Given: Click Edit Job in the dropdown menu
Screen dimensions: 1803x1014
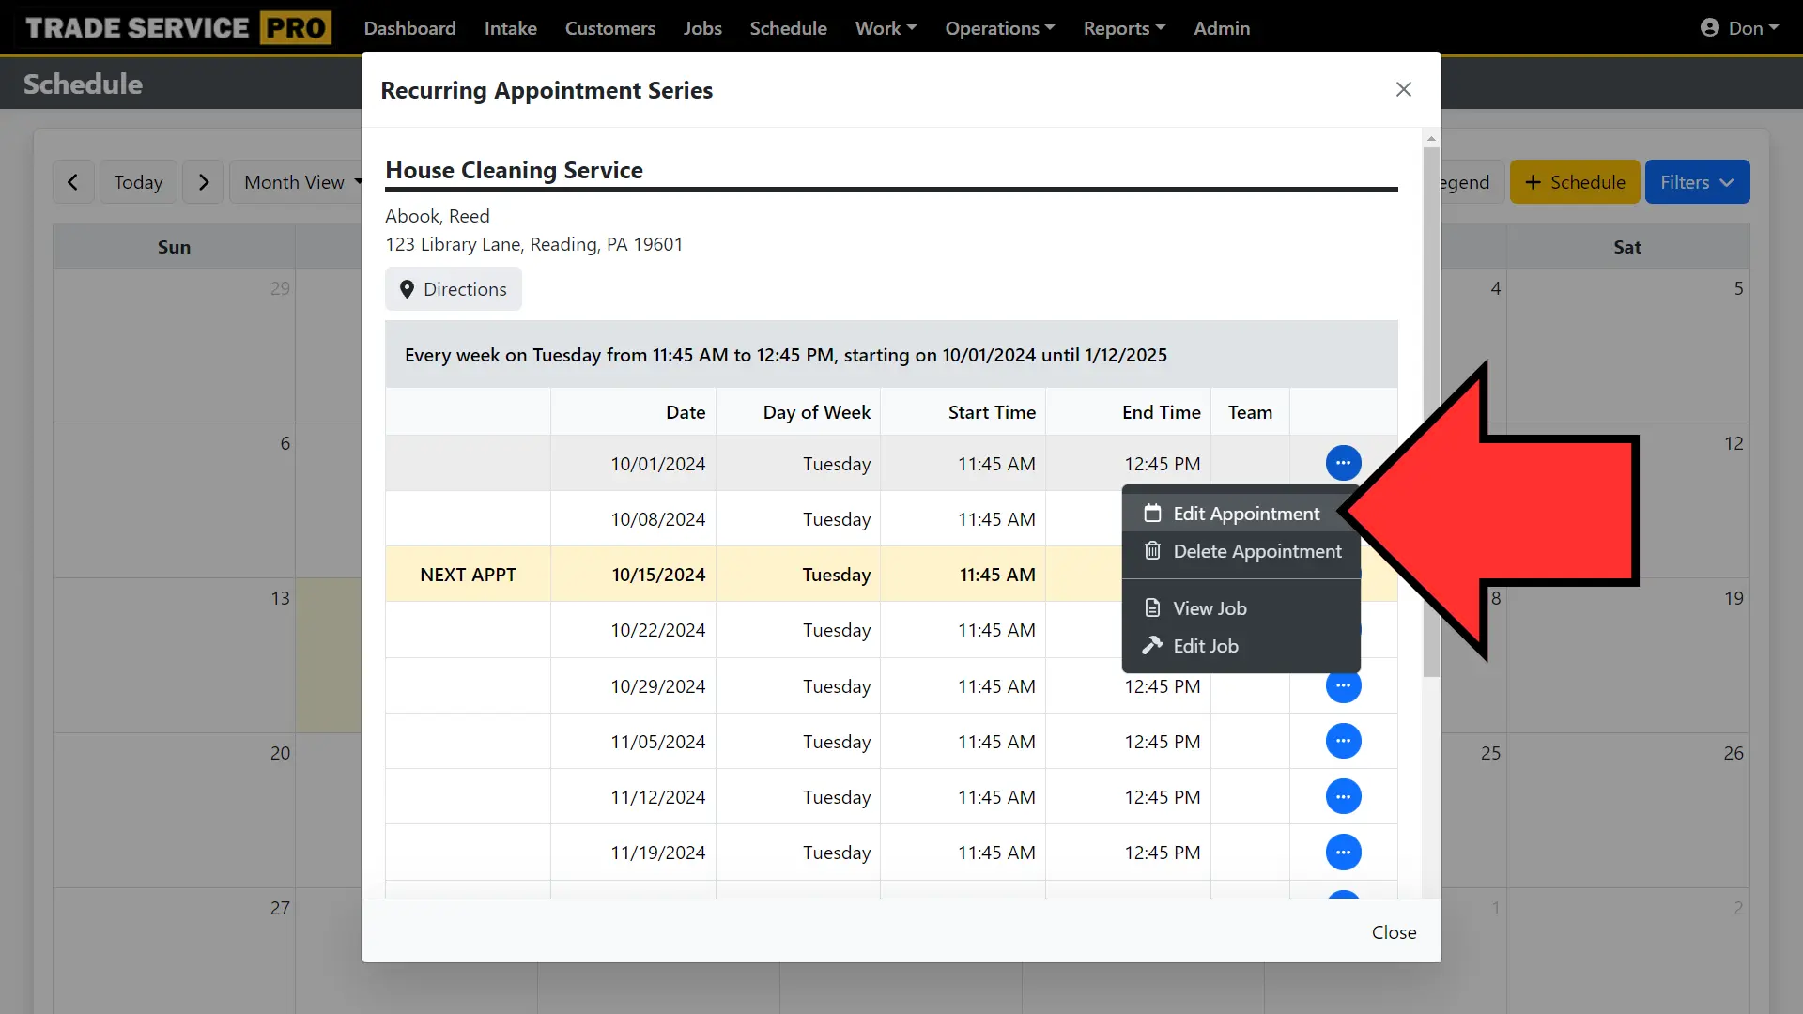Looking at the screenshot, I should [1205, 645].
